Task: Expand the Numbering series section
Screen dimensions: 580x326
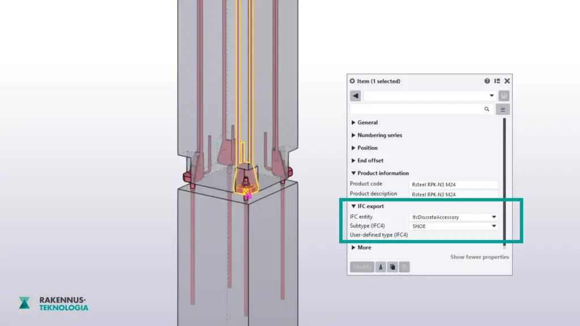Action: point(379,135)
